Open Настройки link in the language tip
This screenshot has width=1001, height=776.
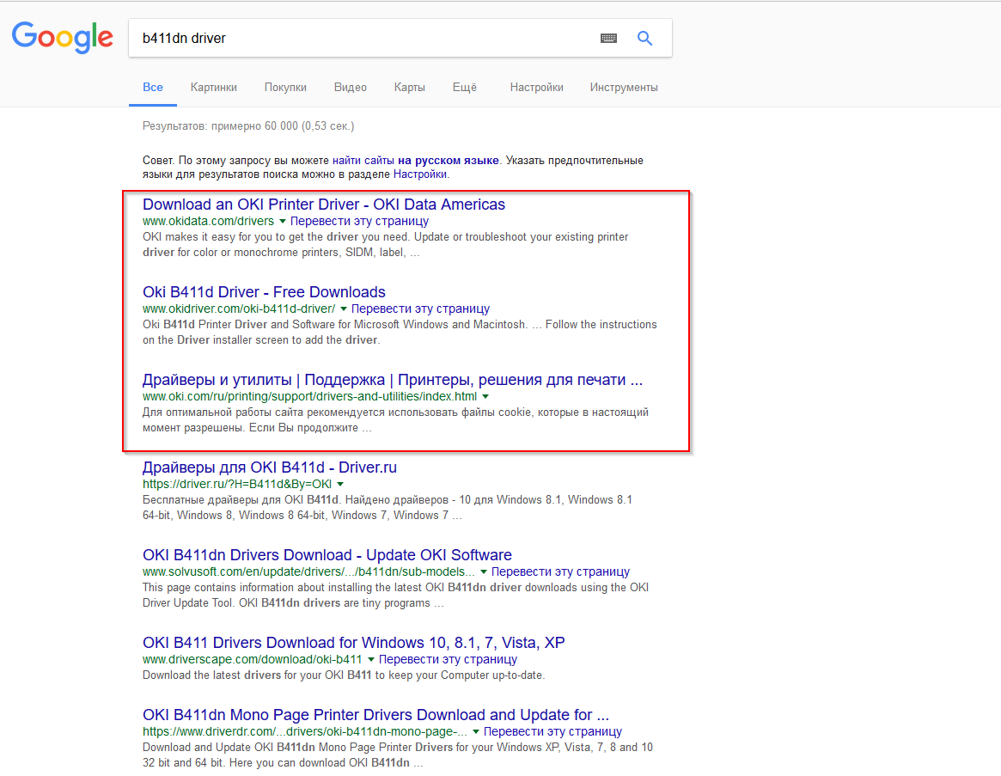tap(419, 174)
